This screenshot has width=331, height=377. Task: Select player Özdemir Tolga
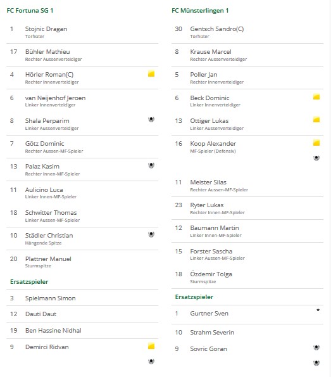[x=211, y=274]
